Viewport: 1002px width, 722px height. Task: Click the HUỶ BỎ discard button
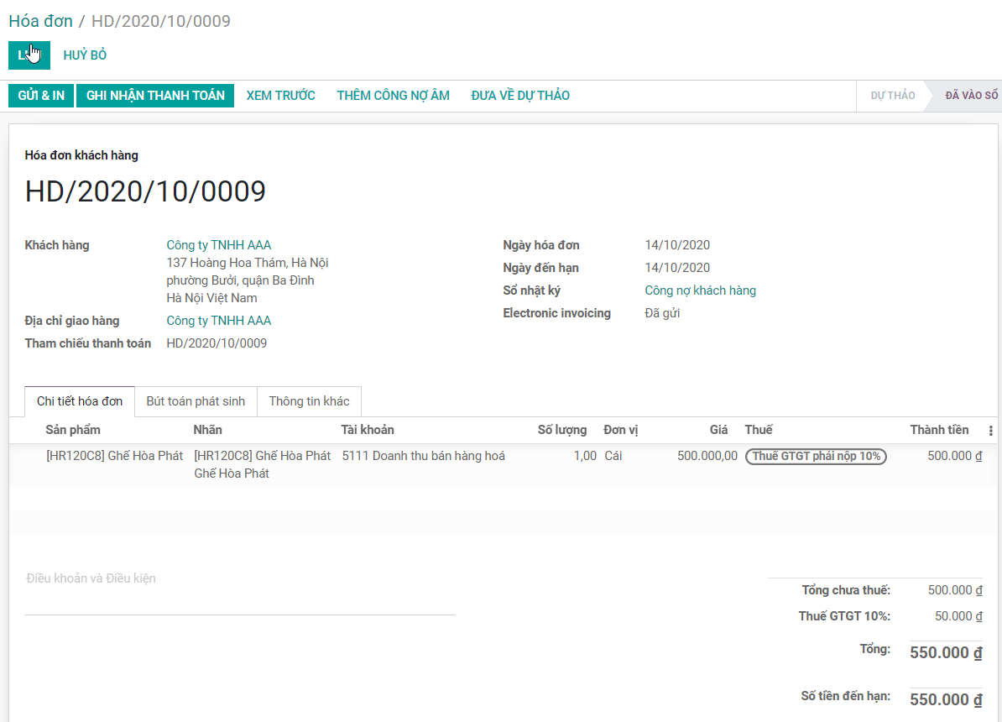[x=85, y=55]
